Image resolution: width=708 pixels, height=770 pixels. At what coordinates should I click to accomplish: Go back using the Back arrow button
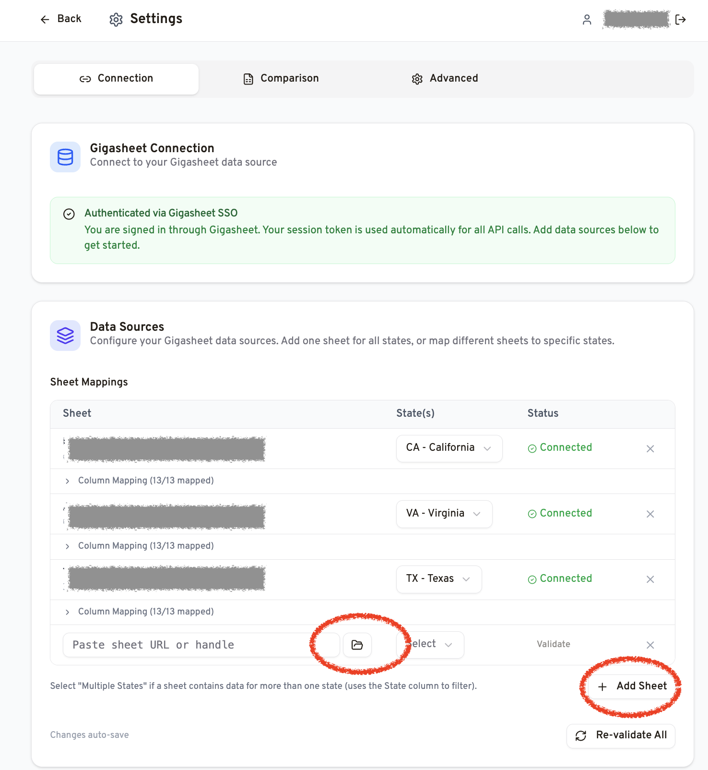pos(60,19)
